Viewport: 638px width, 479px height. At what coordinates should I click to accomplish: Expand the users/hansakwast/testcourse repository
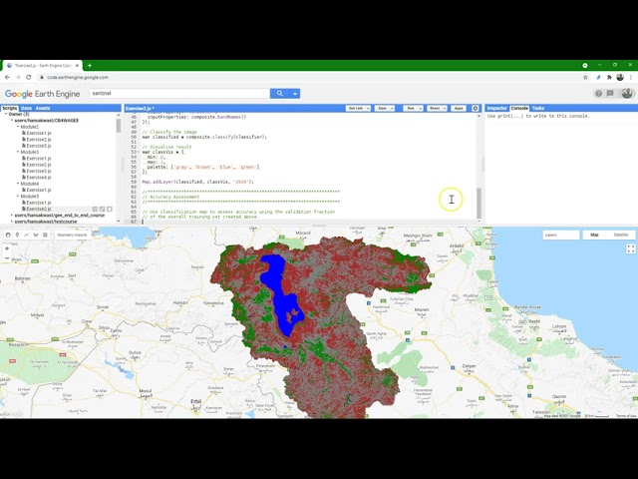coord(12,222)
